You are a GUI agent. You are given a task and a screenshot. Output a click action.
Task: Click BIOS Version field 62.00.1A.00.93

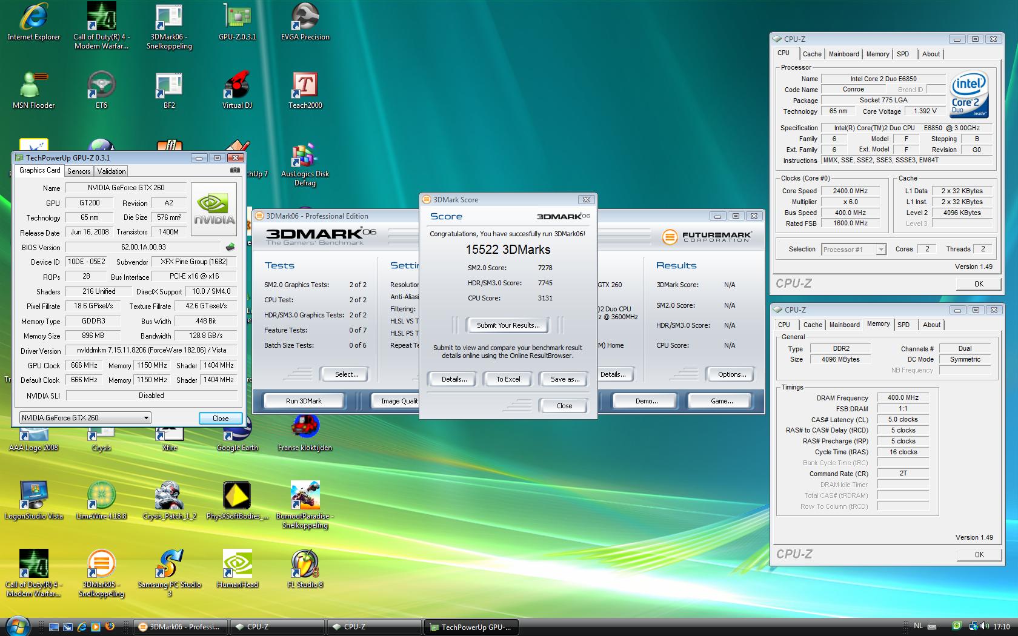pyautogui.click(x=144, y=247)
